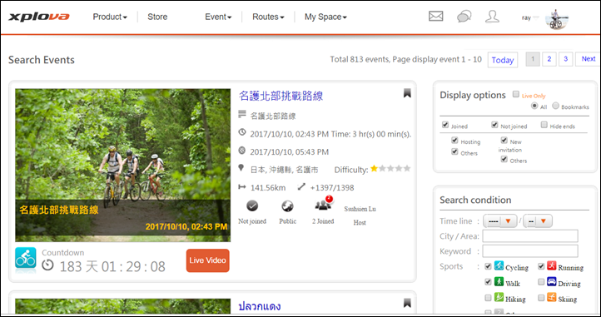Select the Bookmarks radio button
The height and width of the screenshot is (317, 601).
click(x=555, y=106)
